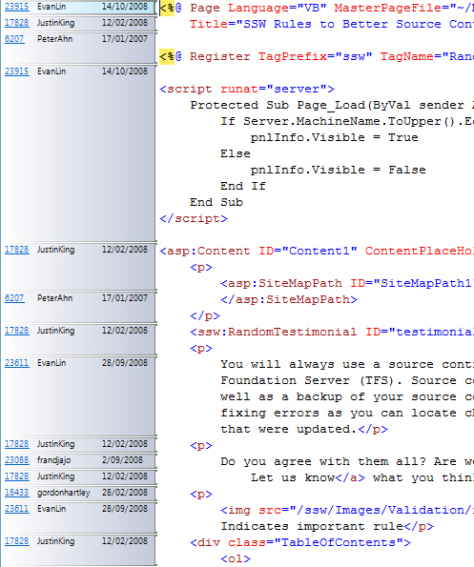Click changeset 17828 beside asp:Content ID line
This screenshot has width=474, height=567.
click(16, 250)
